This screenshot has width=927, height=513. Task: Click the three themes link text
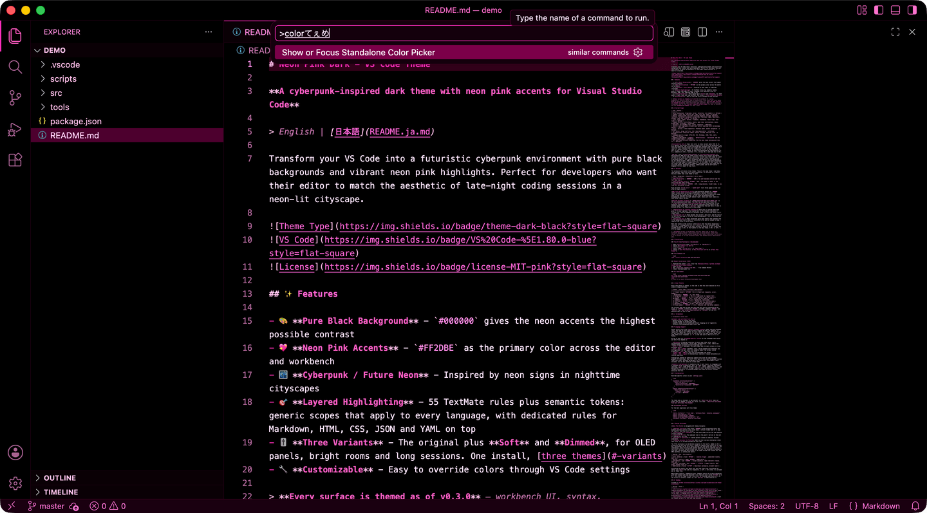[571, 456]
